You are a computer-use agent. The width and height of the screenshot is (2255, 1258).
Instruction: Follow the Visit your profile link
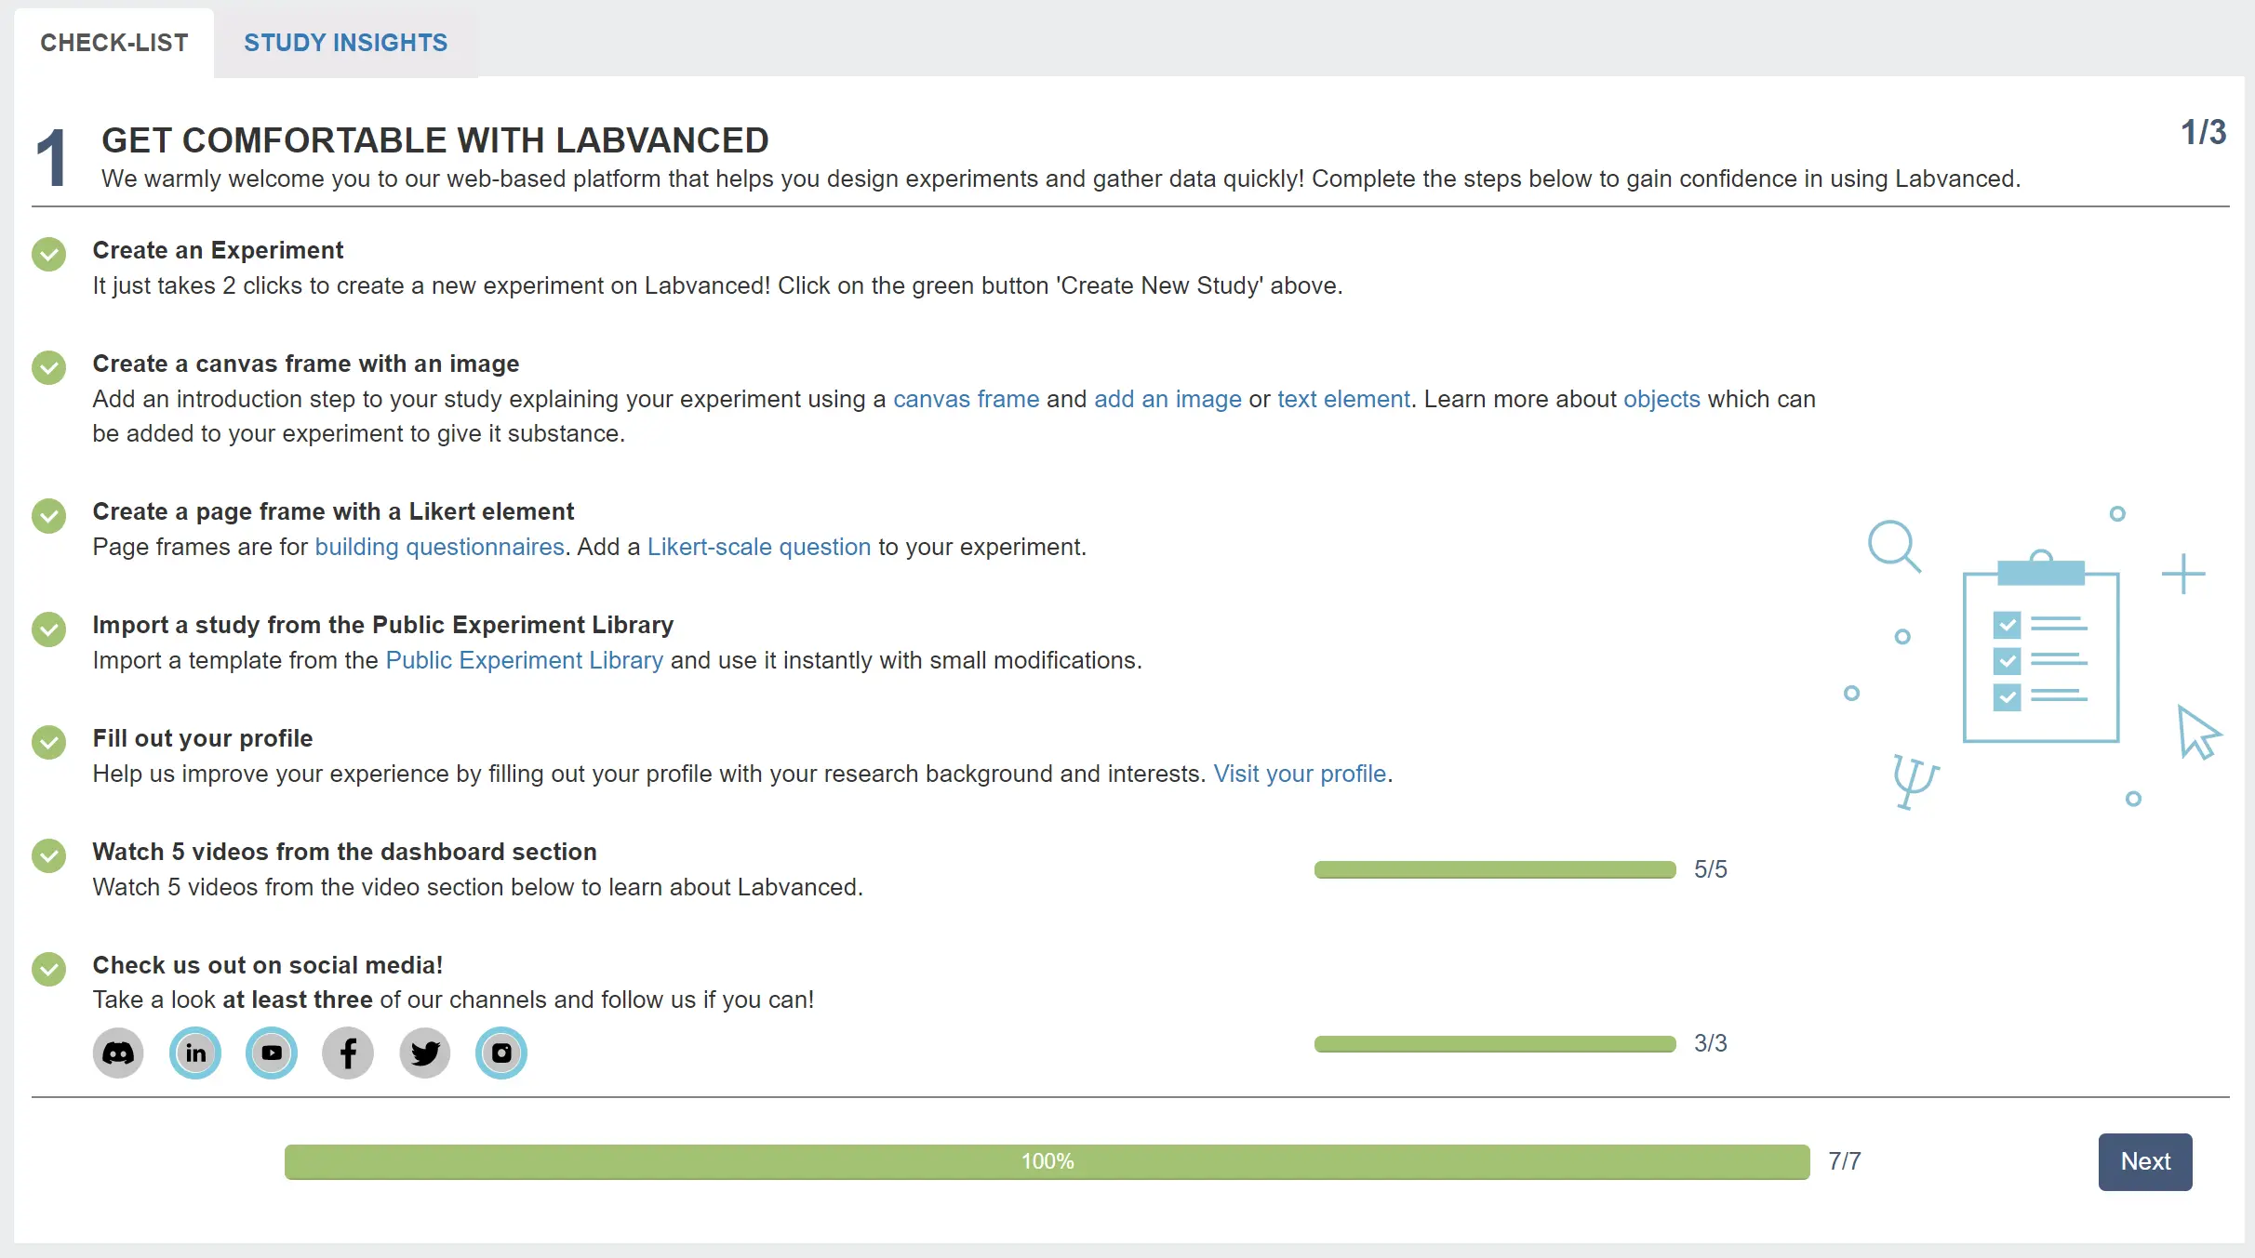[x=1300, y=774]
